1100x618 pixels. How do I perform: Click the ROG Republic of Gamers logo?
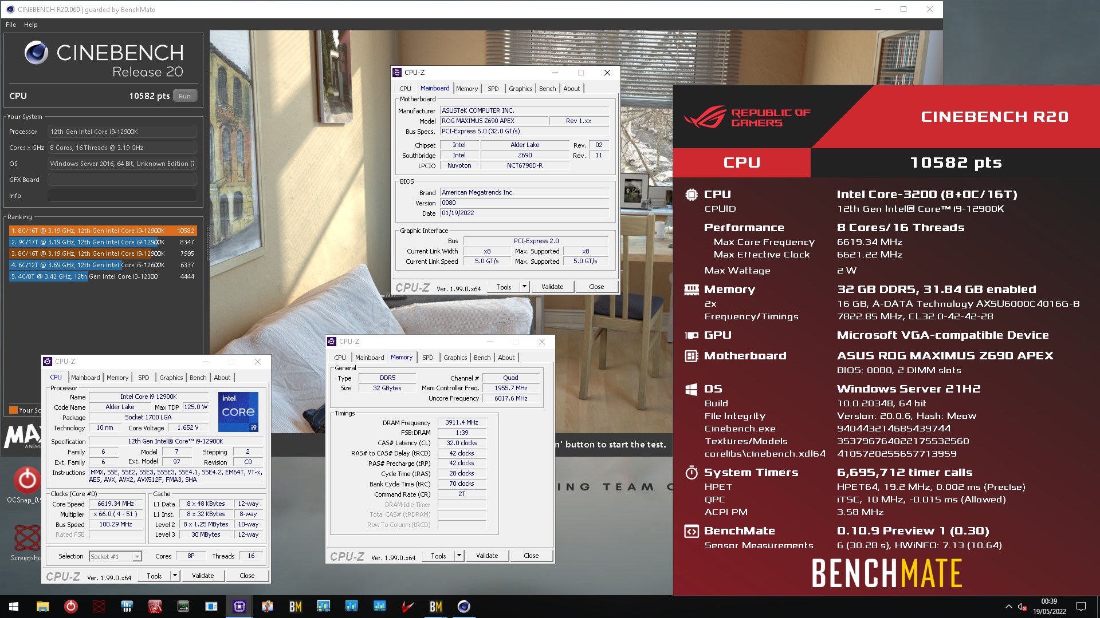click(747, 117)
